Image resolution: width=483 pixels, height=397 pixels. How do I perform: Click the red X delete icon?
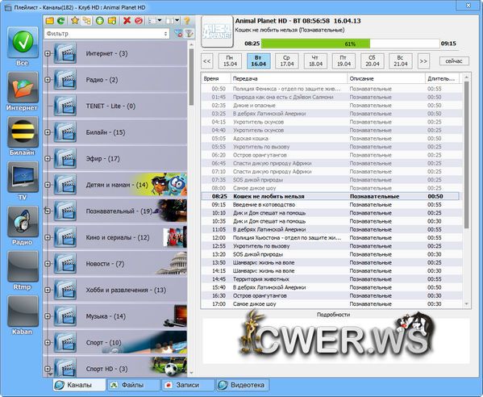pyautogui.click(x=127, y=21)
